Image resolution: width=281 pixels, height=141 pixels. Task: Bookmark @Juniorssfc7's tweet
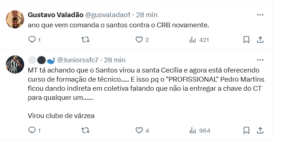(x=246, y=130)
